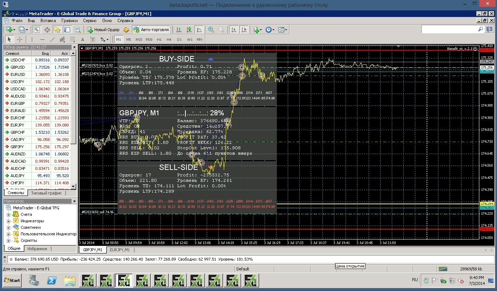
Task: Expand the Советники tree node
Action: 8,227
